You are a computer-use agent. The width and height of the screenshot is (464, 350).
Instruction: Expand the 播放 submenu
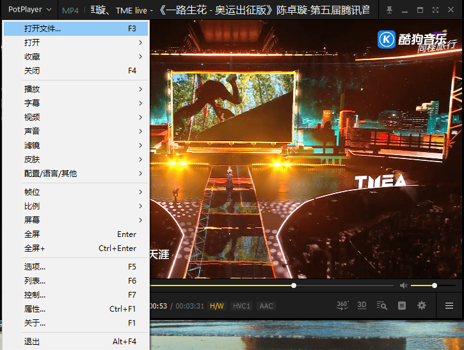point(76,89)
